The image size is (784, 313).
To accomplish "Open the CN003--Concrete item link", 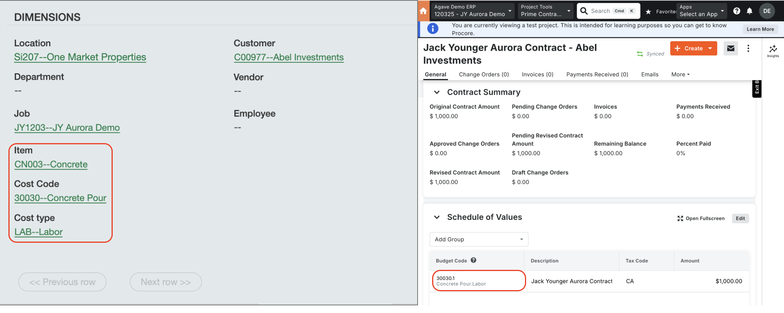I will [51, 164].
